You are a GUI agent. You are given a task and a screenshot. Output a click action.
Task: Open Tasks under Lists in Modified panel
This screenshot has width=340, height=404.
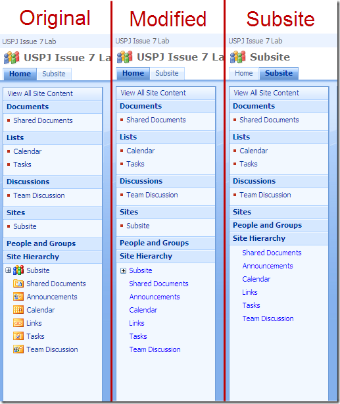[135, 164]
